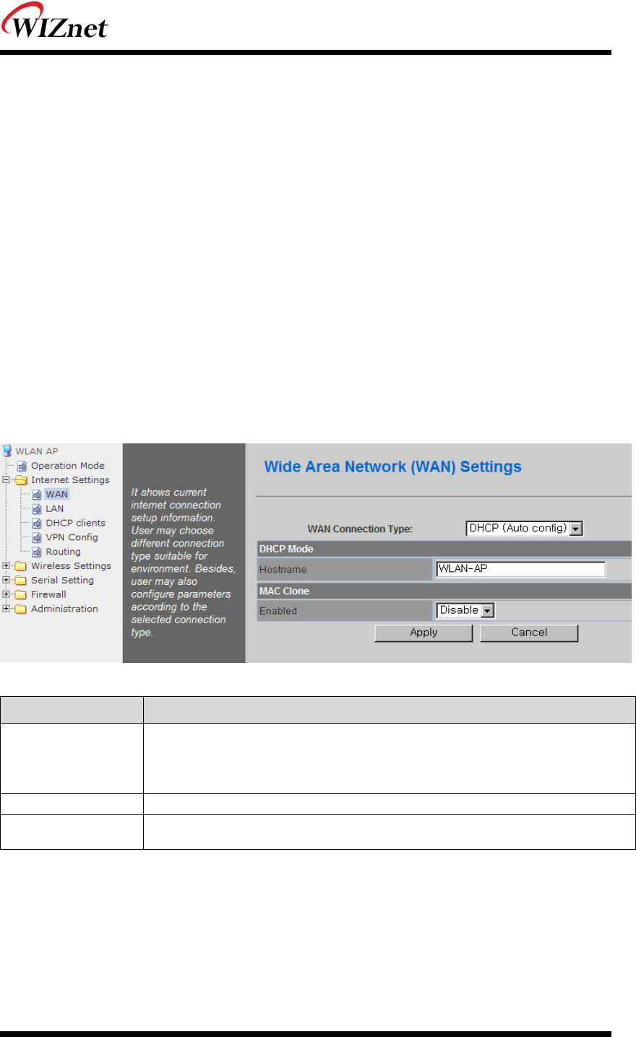Click the LAN page icon in tree

(x=37, y=509)
